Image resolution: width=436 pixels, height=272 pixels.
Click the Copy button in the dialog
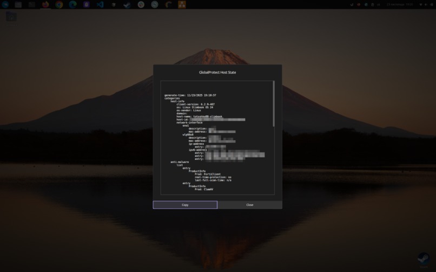tap(185, 205)
